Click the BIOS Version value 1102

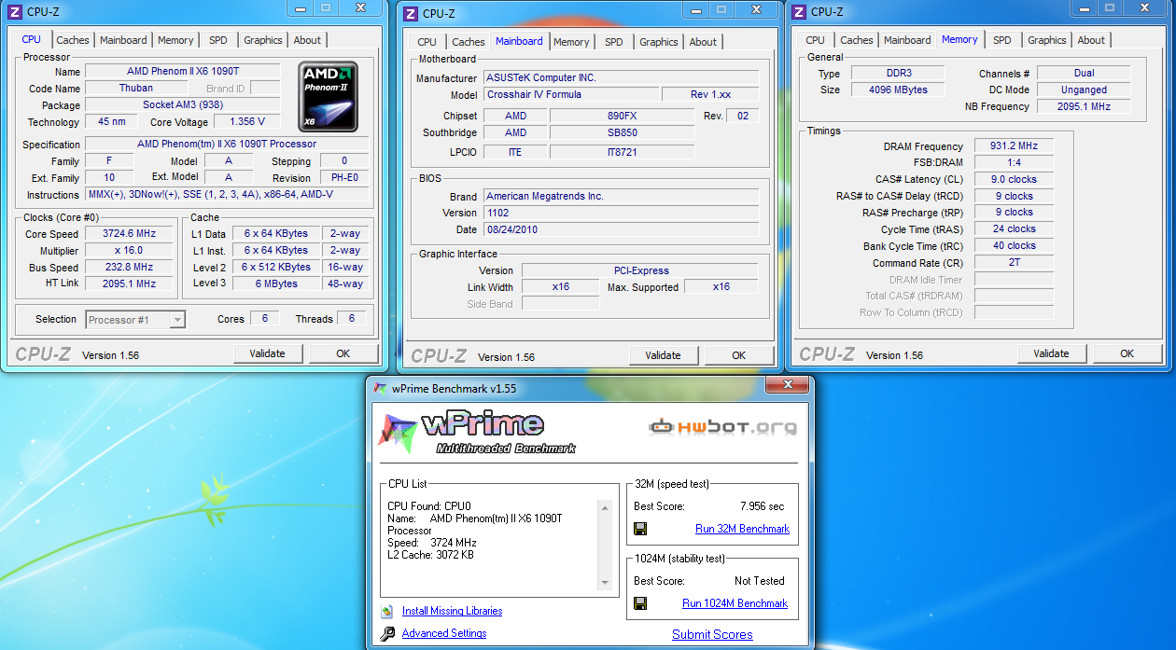pyautogui.click(x=621, y=214)
